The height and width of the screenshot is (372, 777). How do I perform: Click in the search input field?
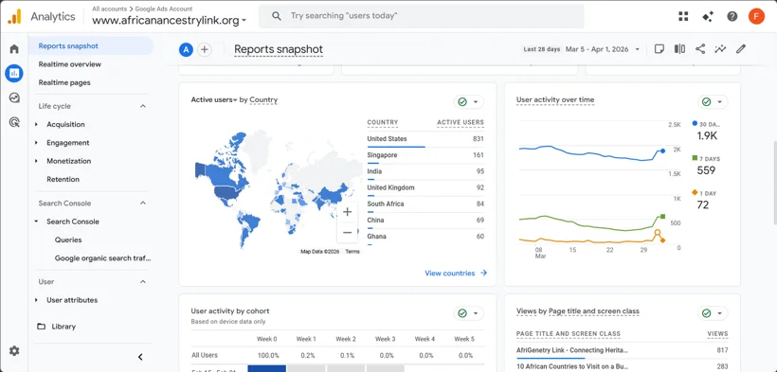coord(422,16)
